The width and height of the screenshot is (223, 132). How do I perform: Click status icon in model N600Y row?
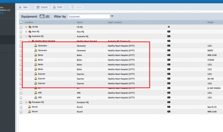point(169,50)
